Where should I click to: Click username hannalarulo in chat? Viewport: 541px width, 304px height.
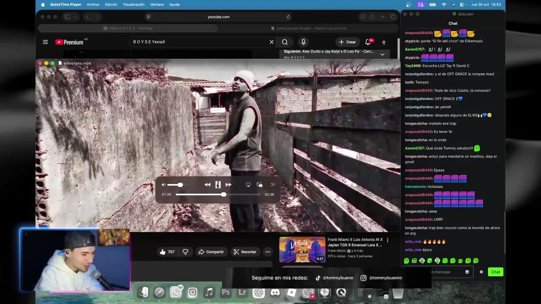click(x=415, y=187)
